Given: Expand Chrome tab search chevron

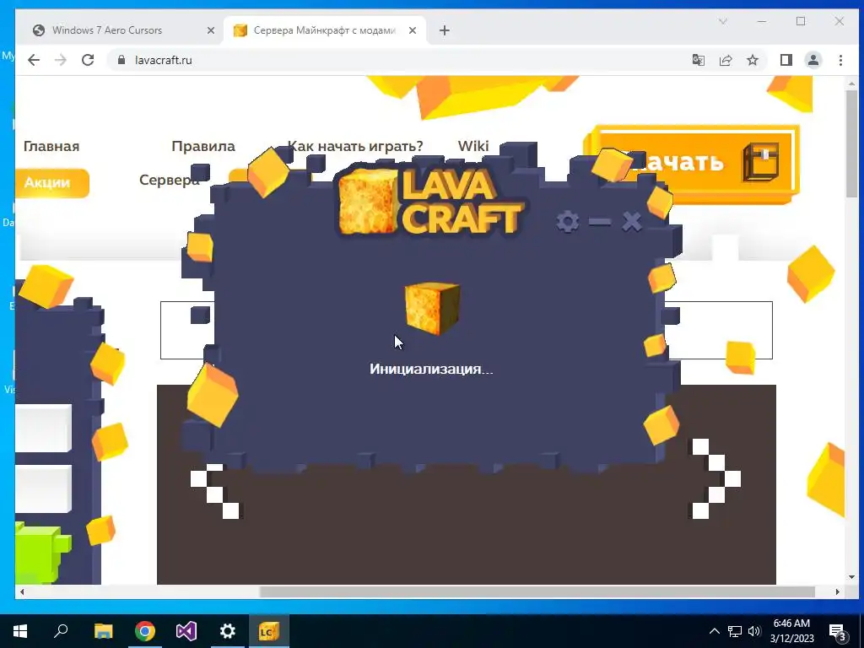Looking at the screenshot, I should (x=723, y=21).
